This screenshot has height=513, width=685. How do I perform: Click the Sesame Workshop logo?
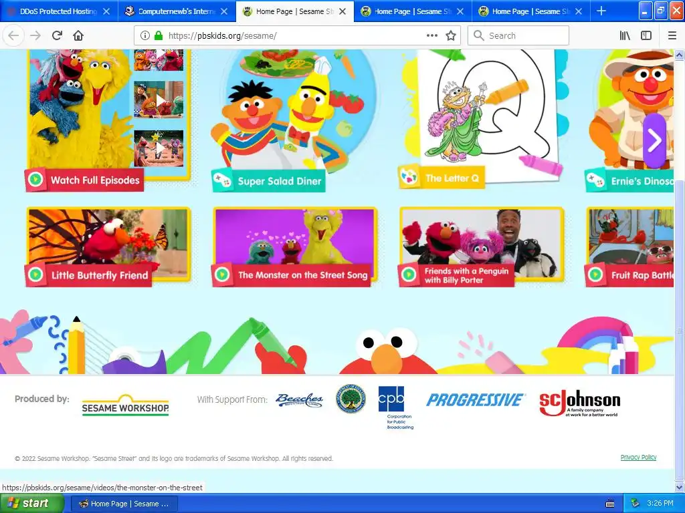tap(125, 405)
